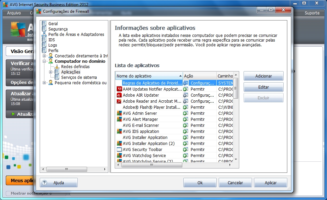Select Redes definidas in the tree
This screenshot has width=327, height=200.
click(75, 66)
